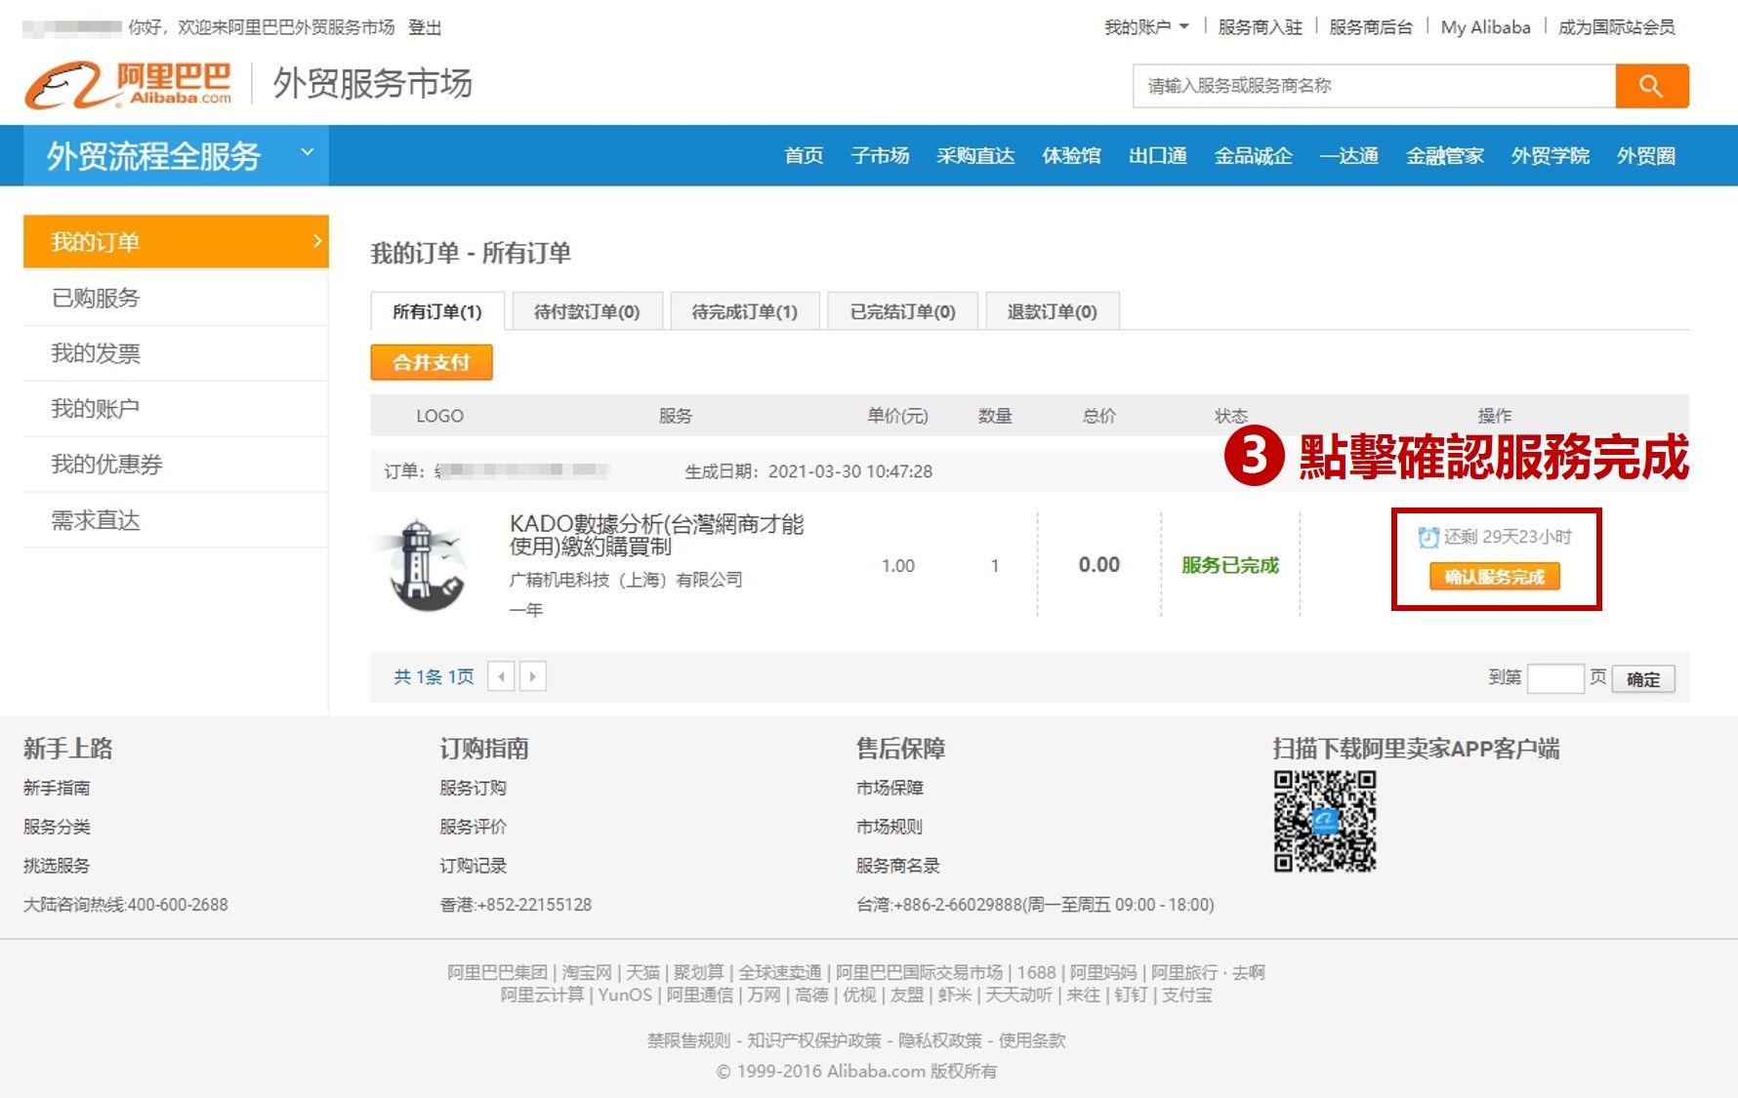
Task: Click the Alibaba.com logo
Action: point(128,85)
